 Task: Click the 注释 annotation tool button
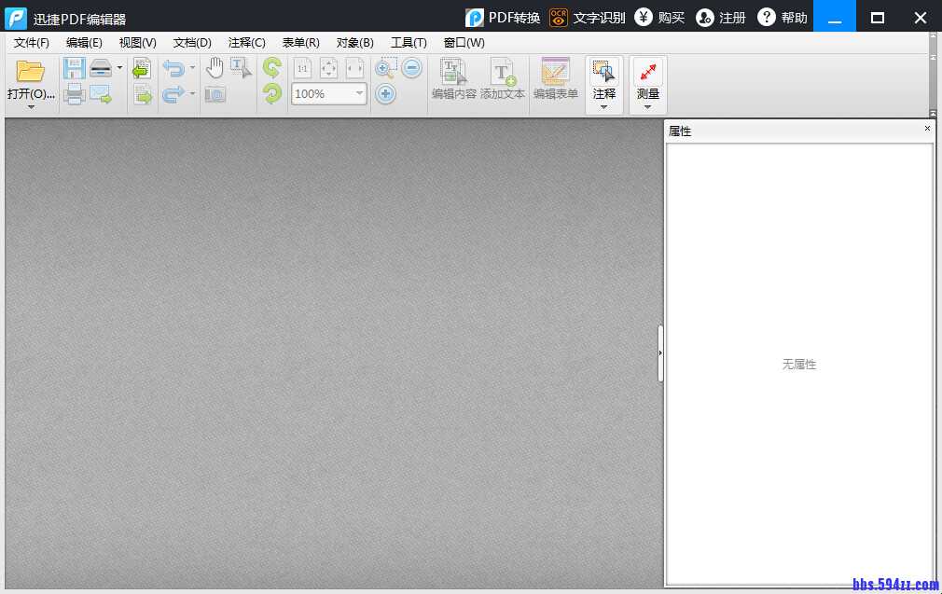[604, 78]
